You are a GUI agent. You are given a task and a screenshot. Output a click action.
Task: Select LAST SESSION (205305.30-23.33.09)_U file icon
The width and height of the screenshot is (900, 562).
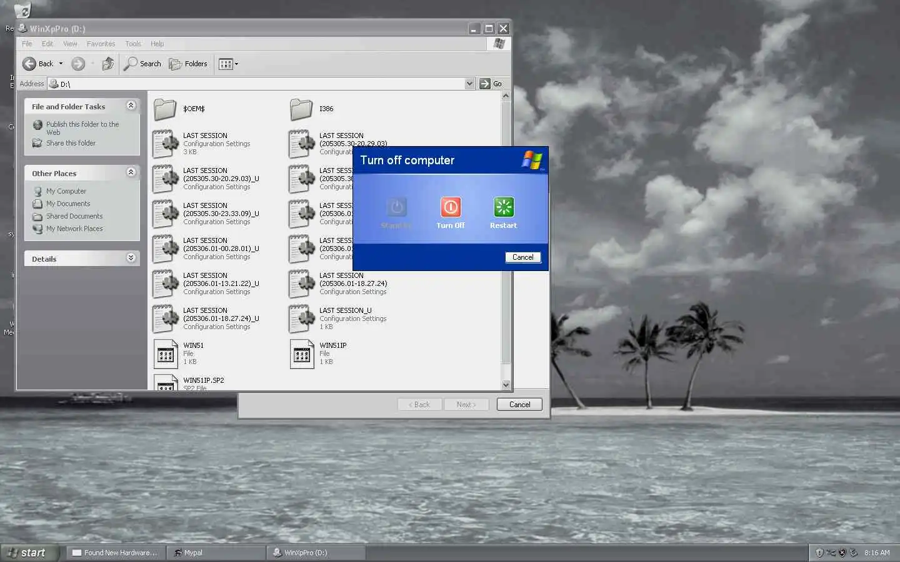tap(166, 214)
